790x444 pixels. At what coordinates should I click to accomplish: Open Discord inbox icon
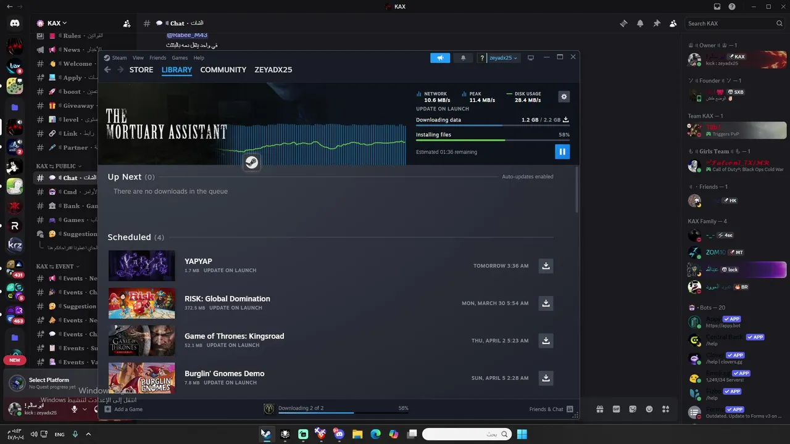tap(717, 7)
